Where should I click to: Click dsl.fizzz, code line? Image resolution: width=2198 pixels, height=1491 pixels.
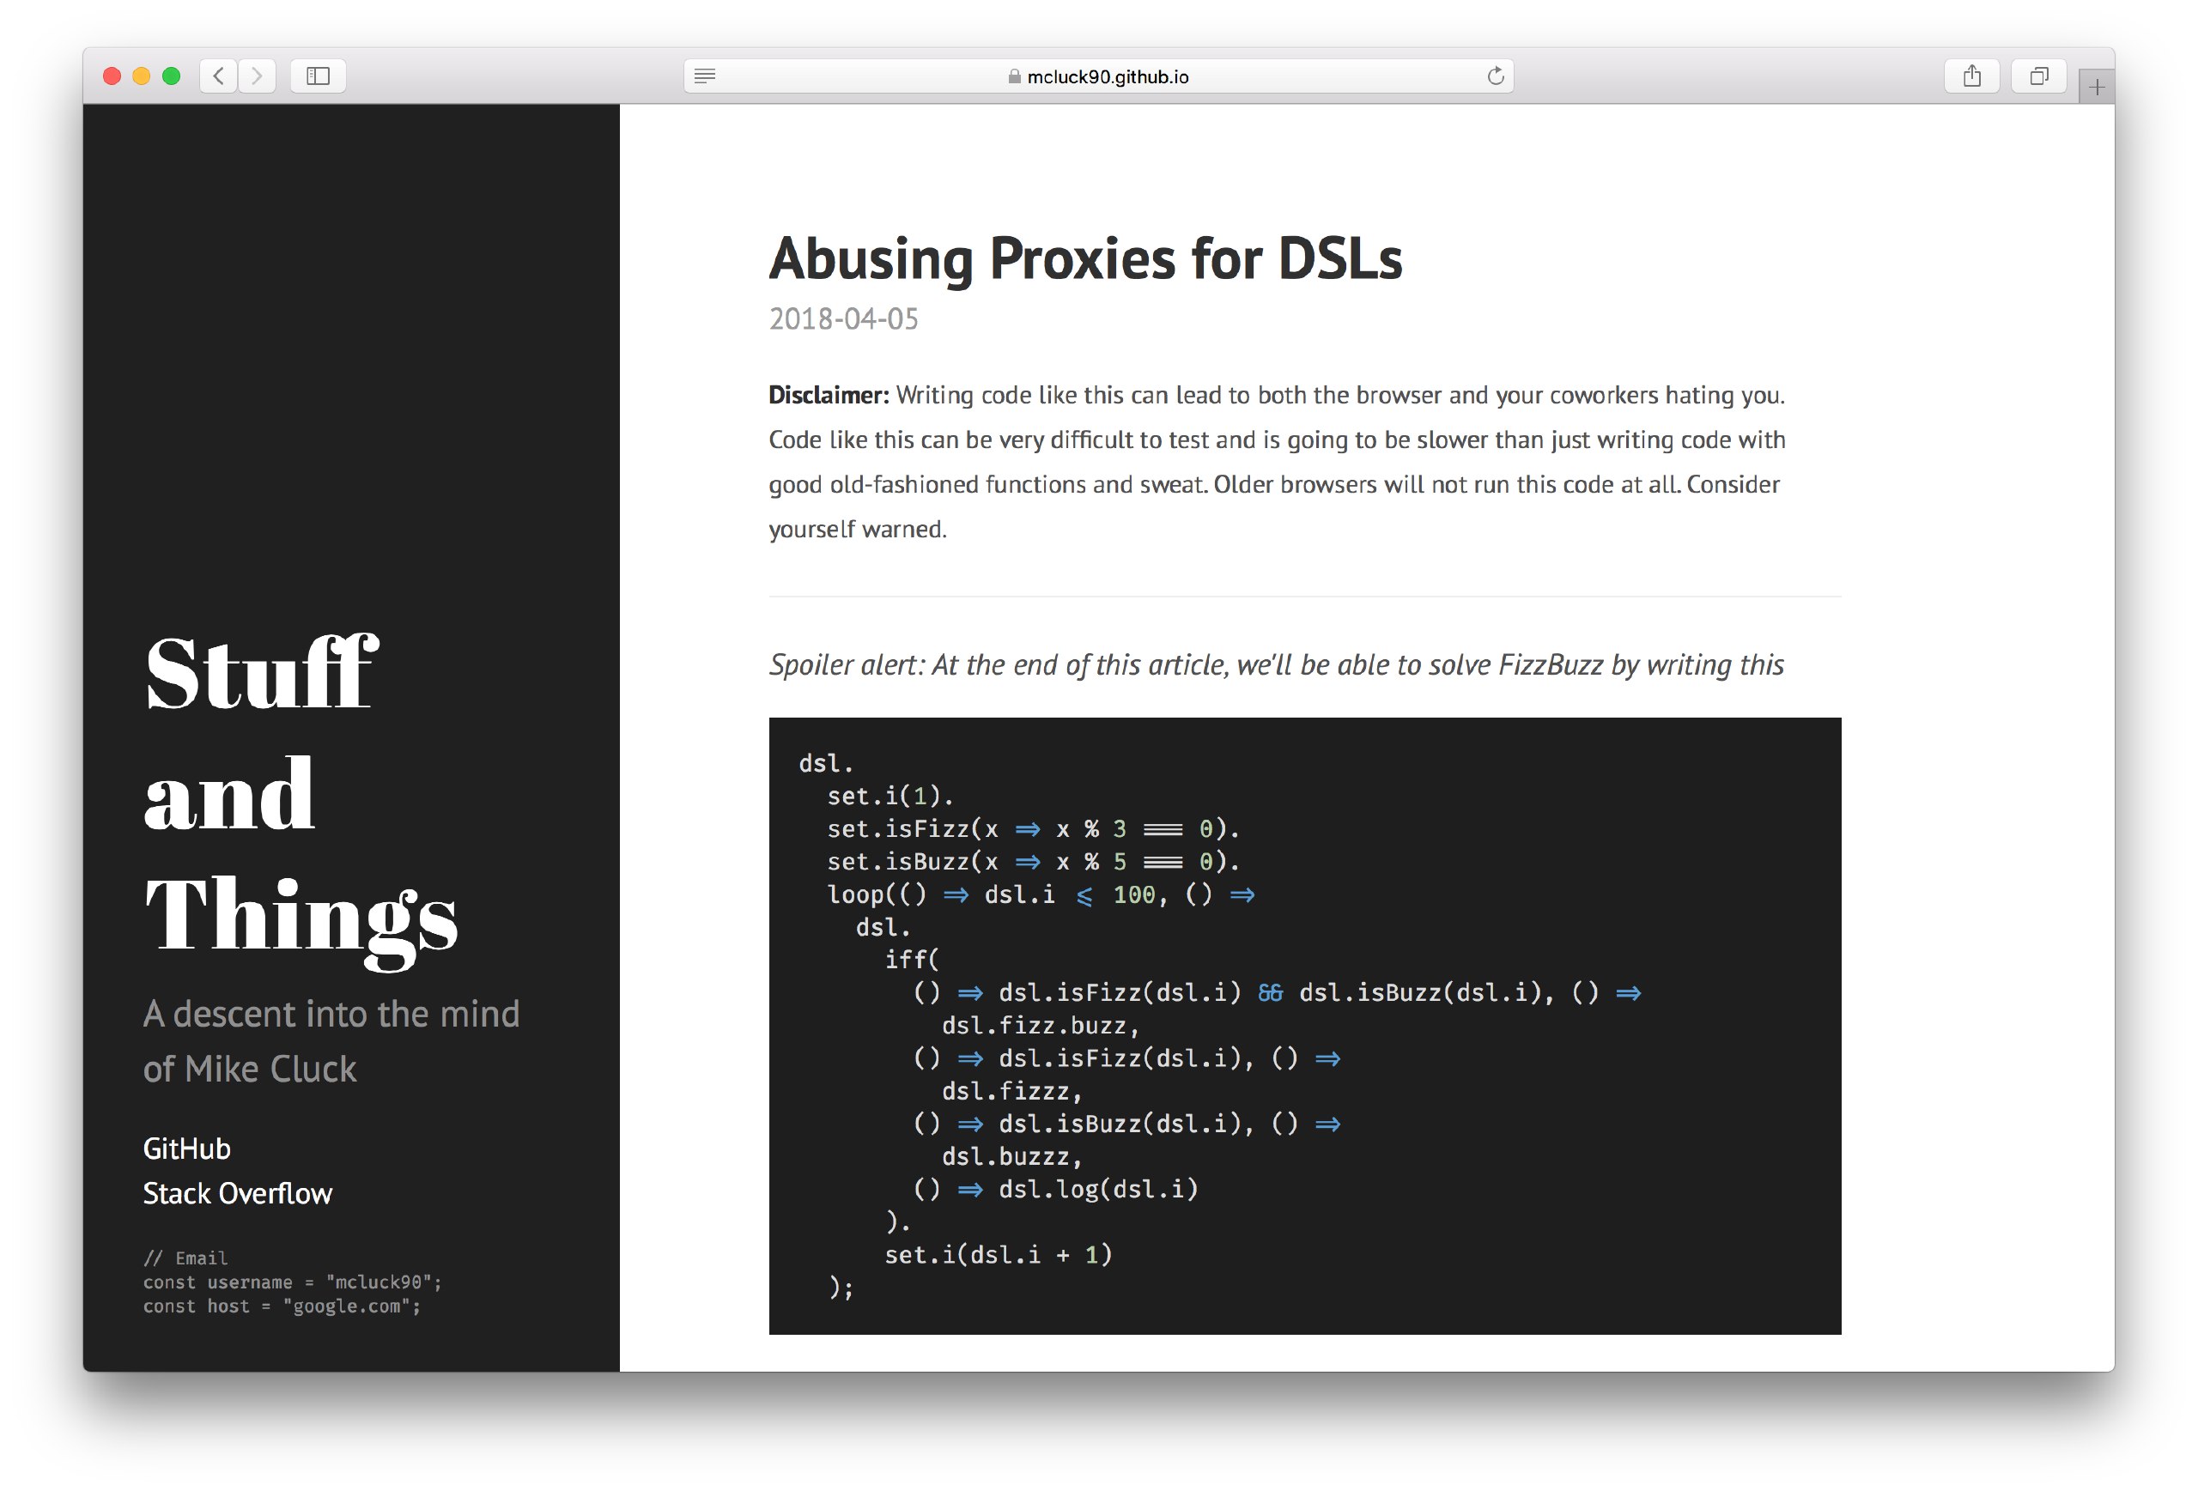point(1011,1091)
